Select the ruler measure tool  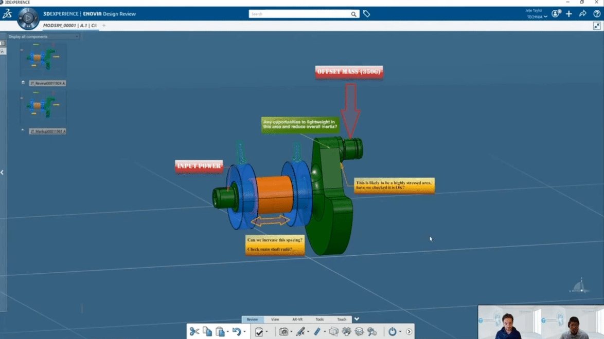[317, 332]
